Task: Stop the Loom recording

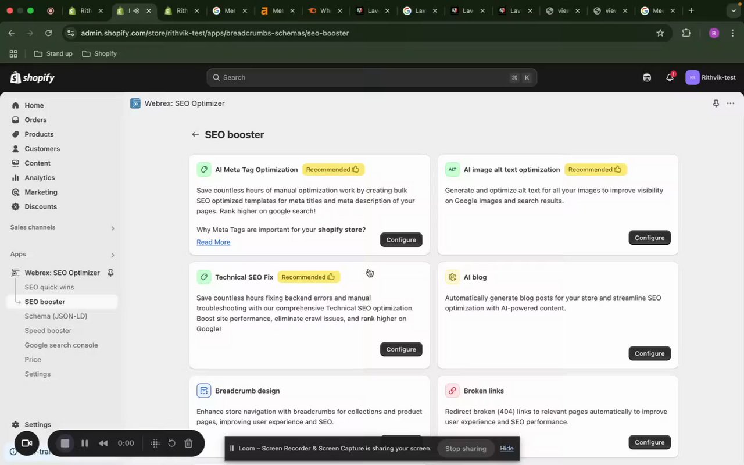Action: 65,443
